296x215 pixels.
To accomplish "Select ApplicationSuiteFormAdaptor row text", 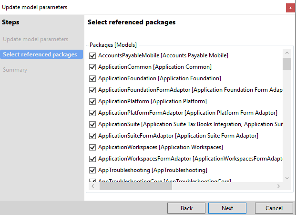I will (178, 136).
